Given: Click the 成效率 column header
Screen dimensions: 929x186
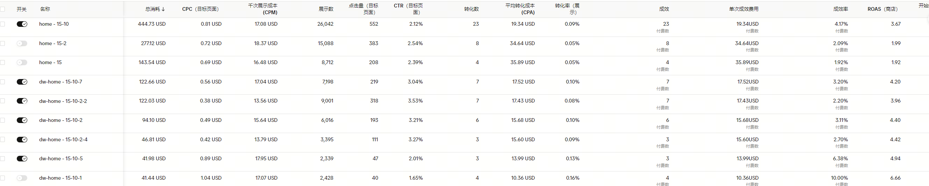Looking at the screenshot, I should click(x=841, y=9).
